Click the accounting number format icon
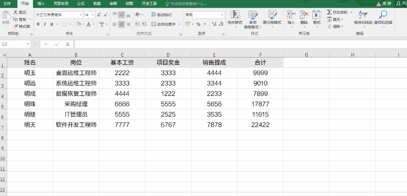Image resolution: width=407 pixels, height=196 pixels. pyautogui.click(x=188, y=24)
